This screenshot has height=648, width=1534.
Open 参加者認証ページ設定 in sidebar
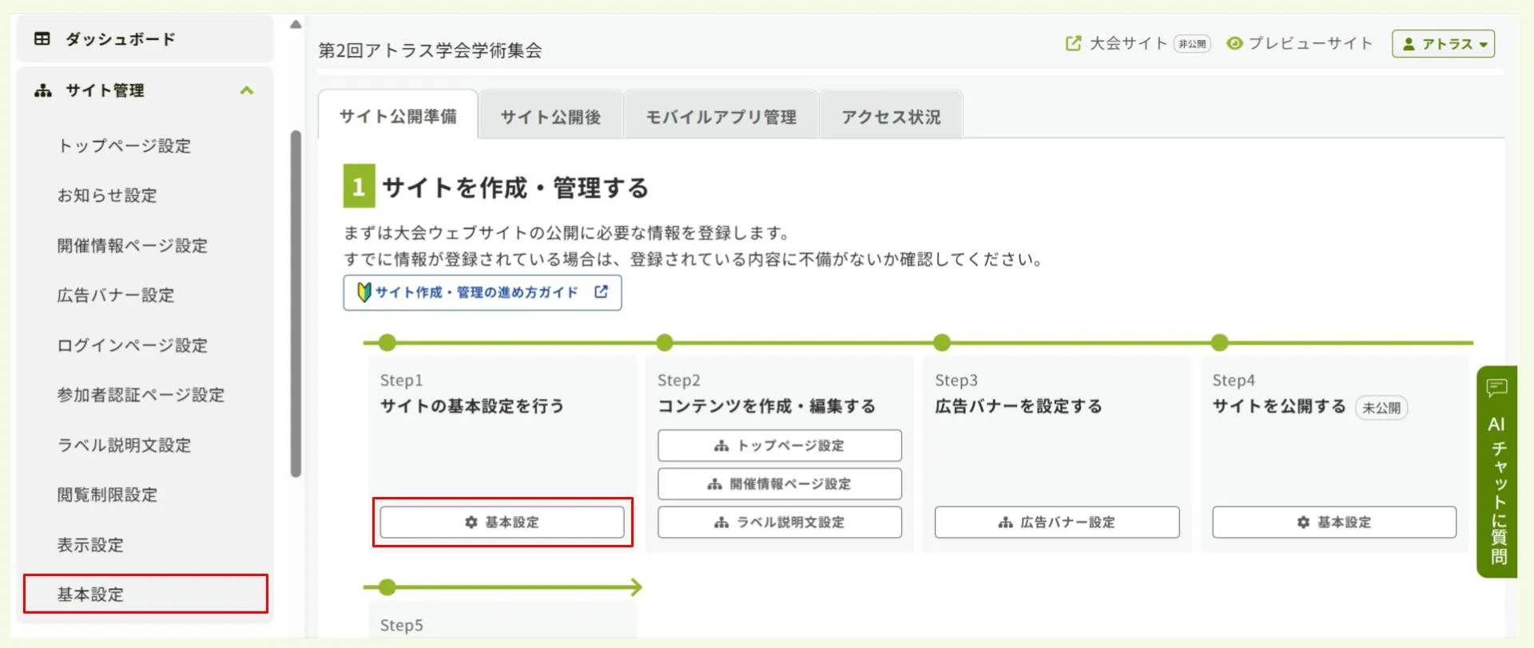(x=141, y=395)
